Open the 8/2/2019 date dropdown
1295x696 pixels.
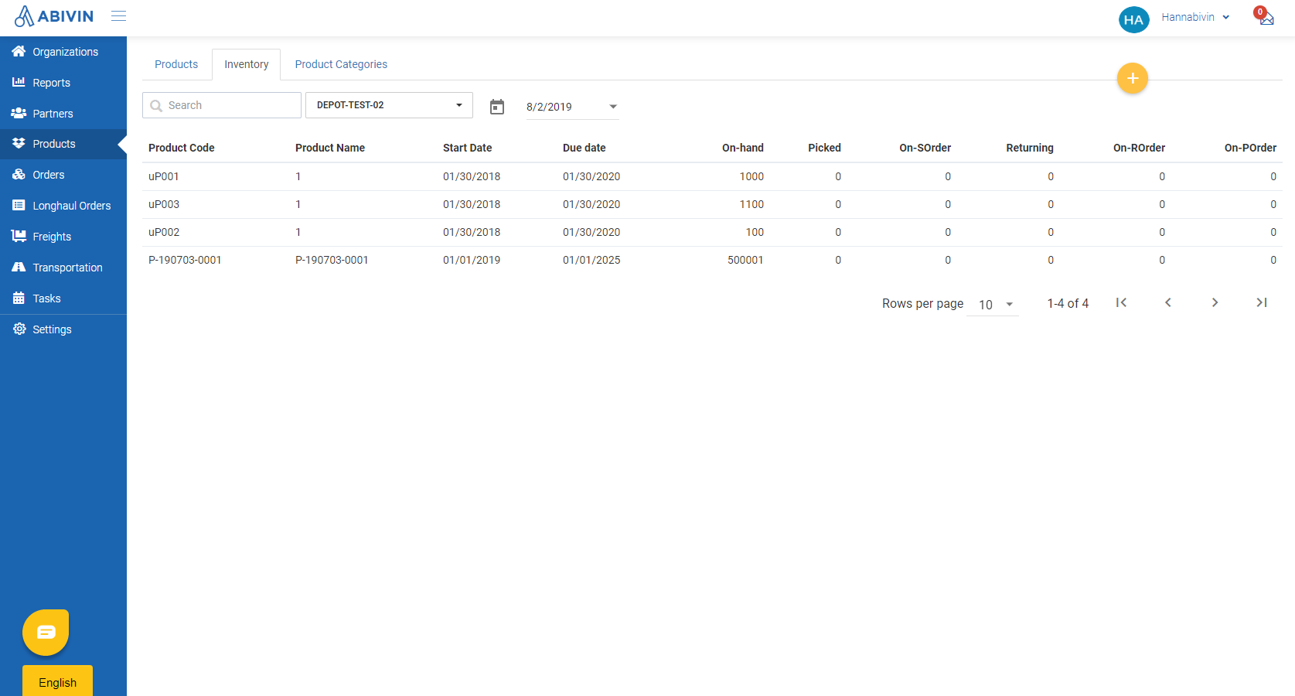(x=572, y=107)
